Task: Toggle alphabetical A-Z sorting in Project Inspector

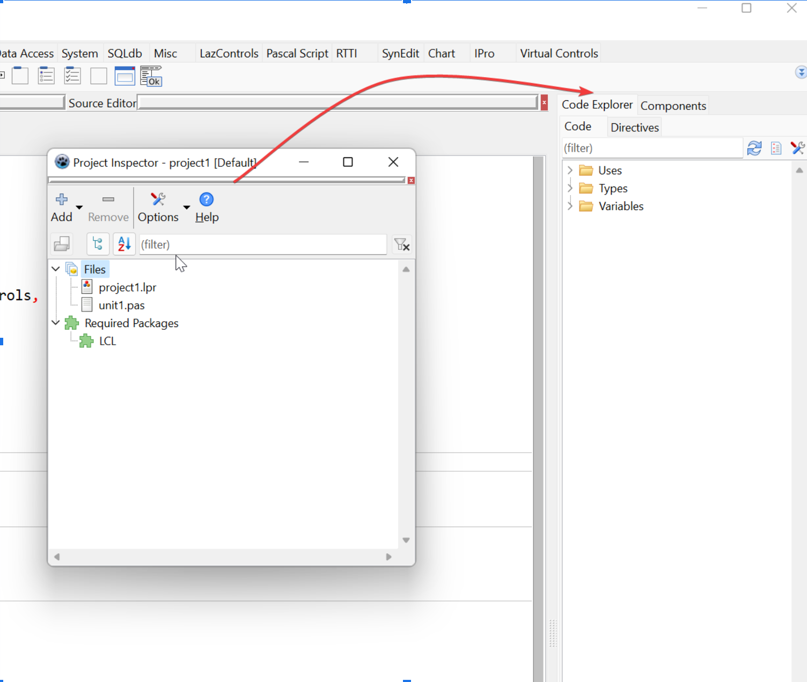Action: (124, 244)
